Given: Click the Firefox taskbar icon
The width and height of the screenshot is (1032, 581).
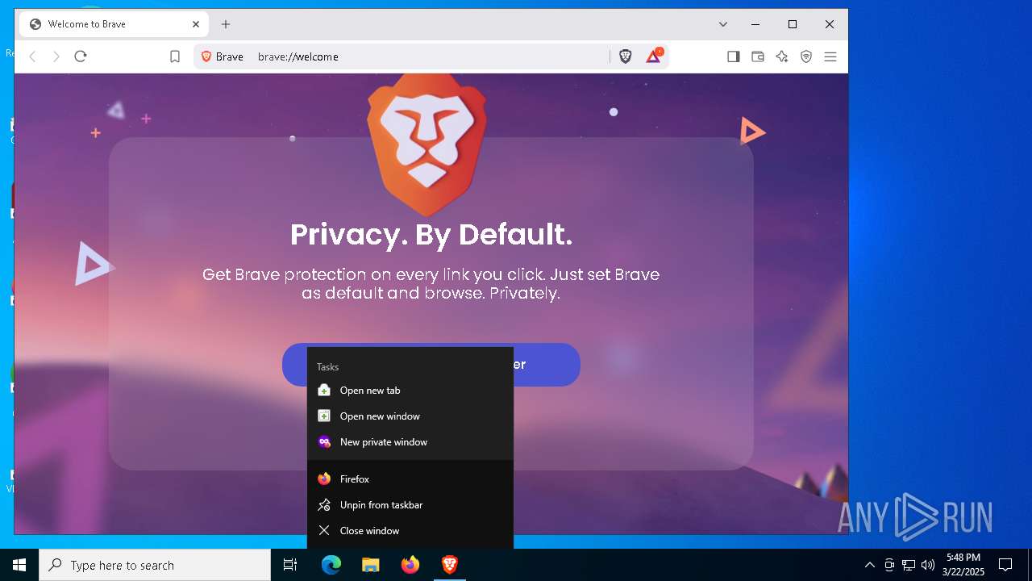Looking at the screenshot, I should coord(410,565).
